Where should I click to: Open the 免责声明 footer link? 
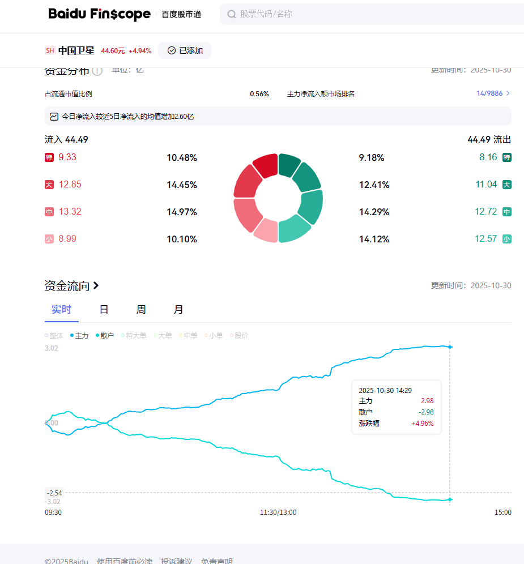point(216,561)
